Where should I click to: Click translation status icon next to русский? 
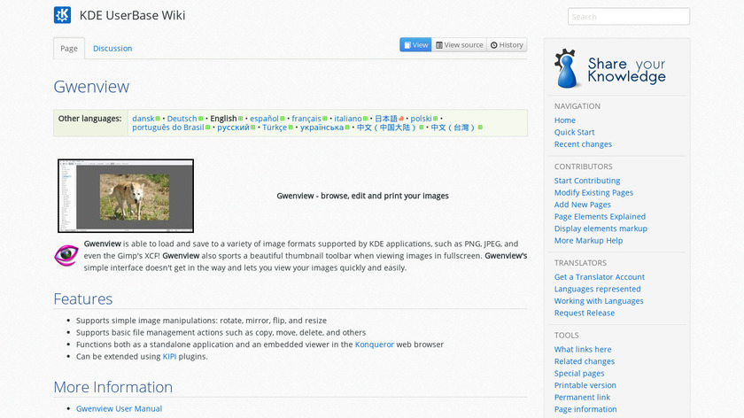(x=253, y=128)
